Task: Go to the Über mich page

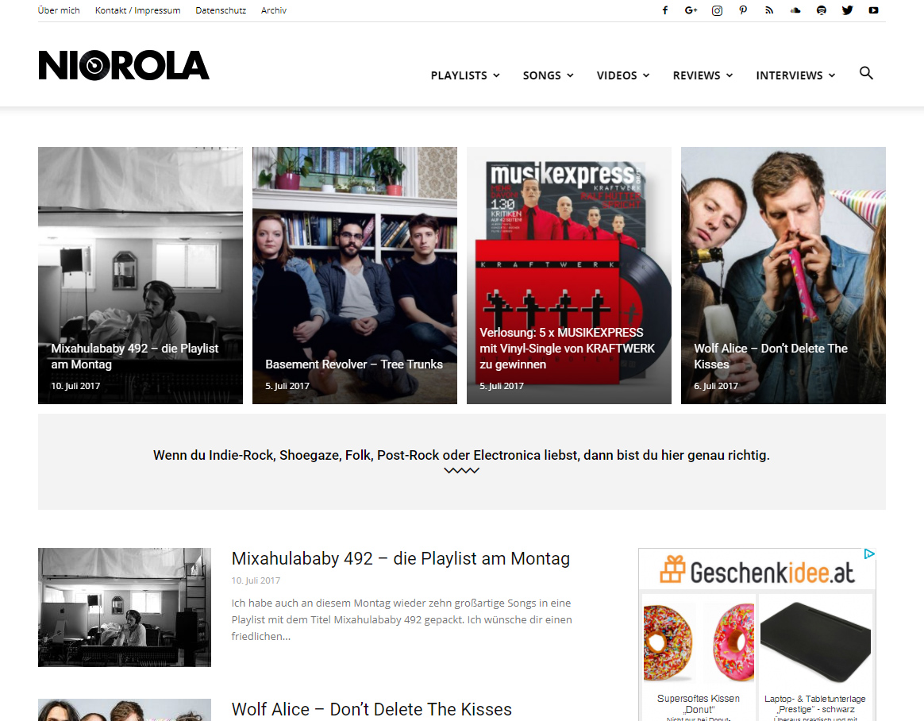Action: point(58,10)
